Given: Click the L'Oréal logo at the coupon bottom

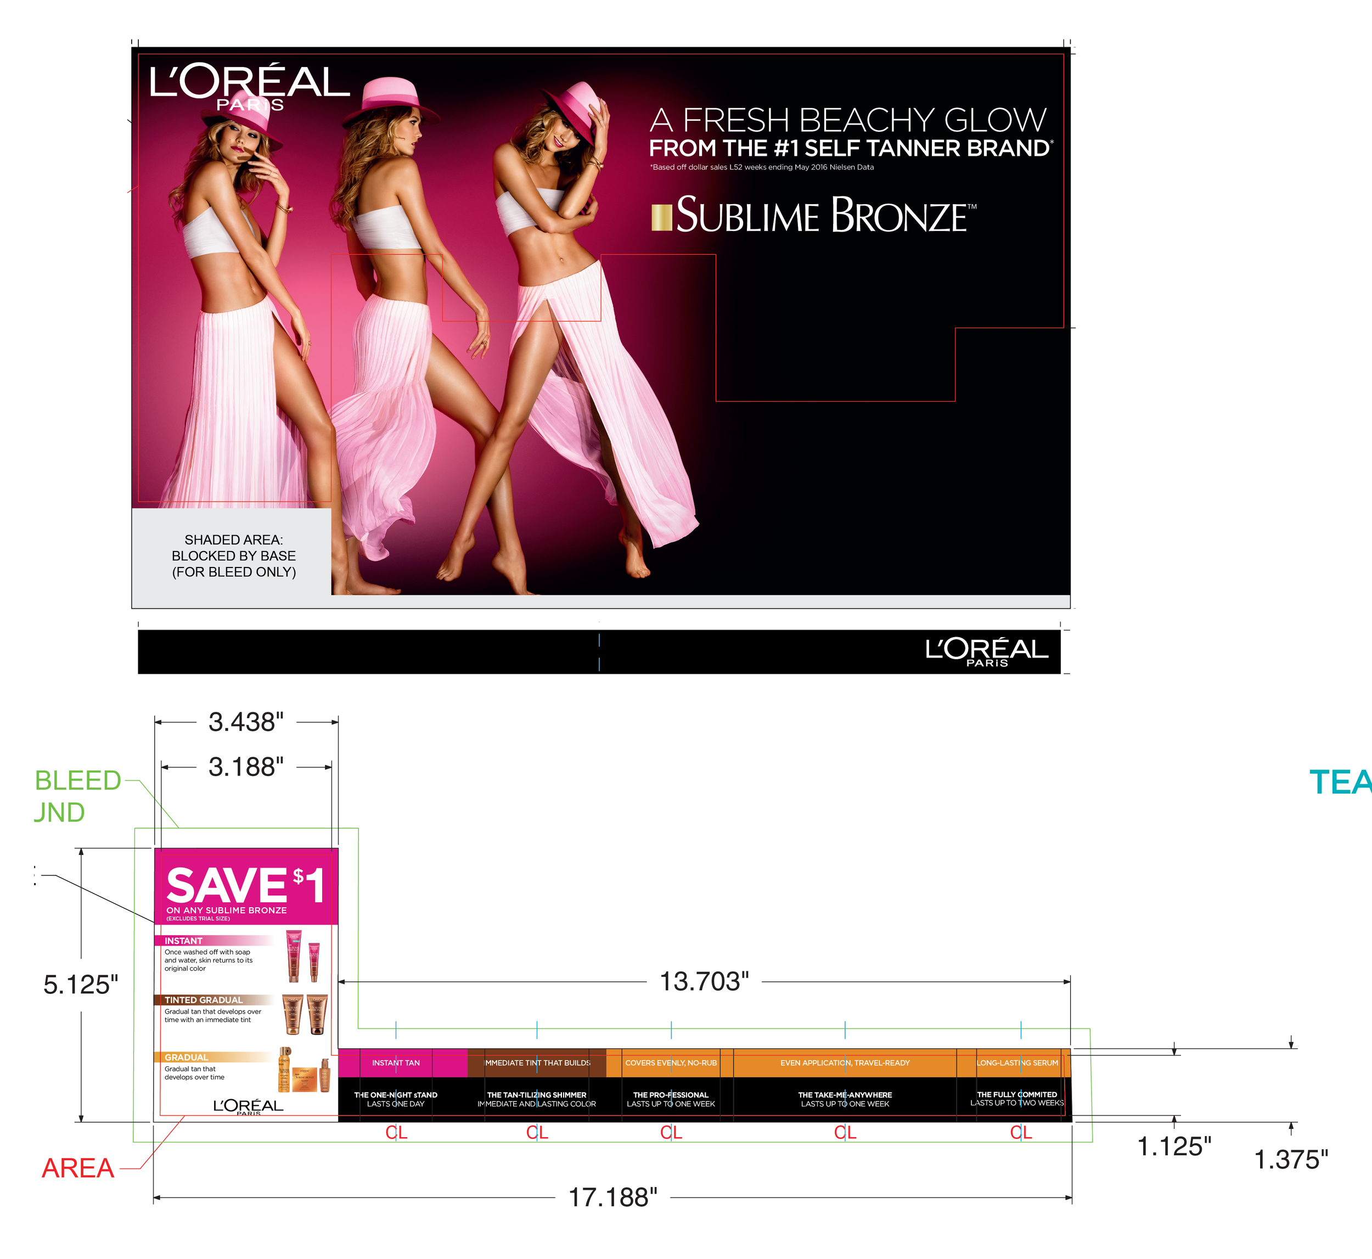Looking at the screenshot, I should pos(248,1107).
